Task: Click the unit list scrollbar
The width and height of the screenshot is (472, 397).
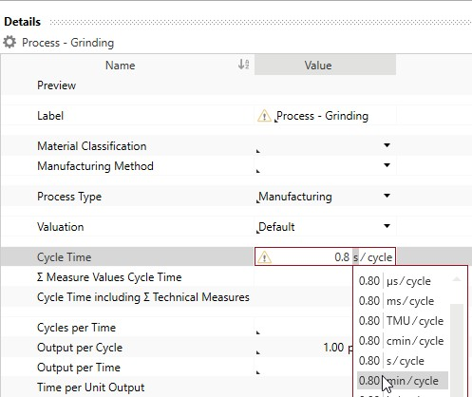Action: [x=457, y=350]
